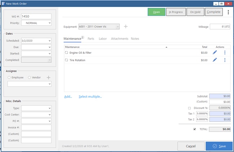The height and width of the screenshot is (152, 234).
Task: Click the Tax 2 amount field showing $0.00
Action: [220, 120]
